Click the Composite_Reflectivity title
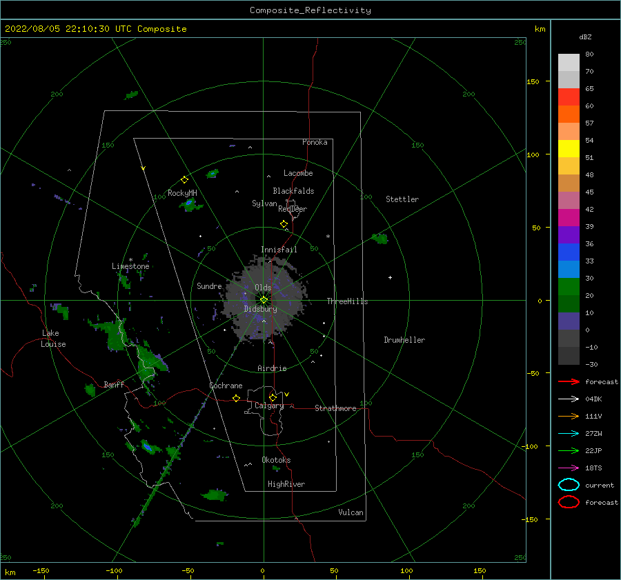Image resolution: width=621 pixels, height=580 pixels. [310, 10]
